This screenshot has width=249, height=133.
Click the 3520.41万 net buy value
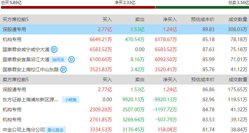166,70
